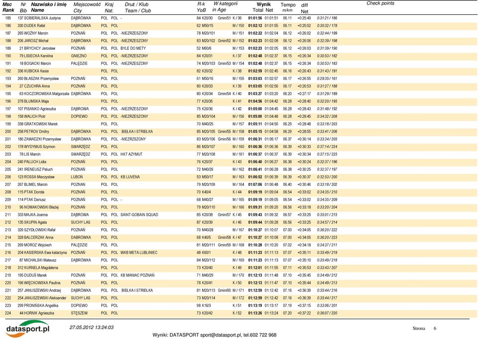Click club KB MANIAC POZNAŃ
Screen dimensions: 478x339
click(137, 275)
